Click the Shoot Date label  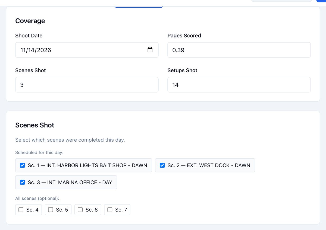coord(29,36)
